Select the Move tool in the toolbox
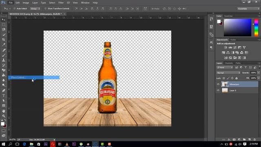Viewport: 261px width, 147px height. tap(4, 20)
